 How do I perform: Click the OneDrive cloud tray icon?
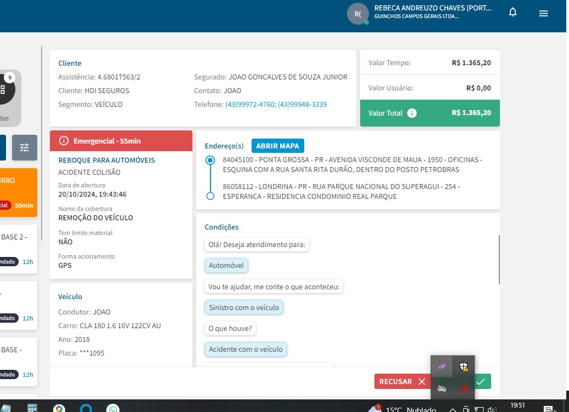[x=442, y=389]
